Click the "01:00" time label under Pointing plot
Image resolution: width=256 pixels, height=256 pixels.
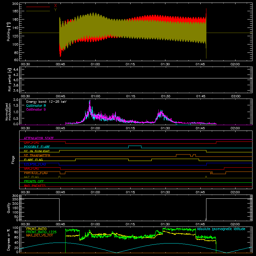(x=95, y=64)
